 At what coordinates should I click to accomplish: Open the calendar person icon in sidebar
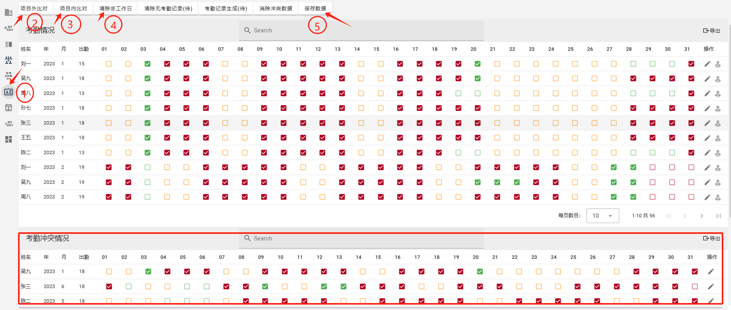tap(8, 108)
